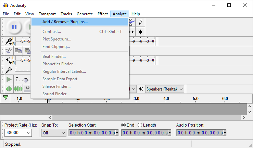Click the vertical scrollbar up arrow
This screenshot has height=148, width=253.
250,106
